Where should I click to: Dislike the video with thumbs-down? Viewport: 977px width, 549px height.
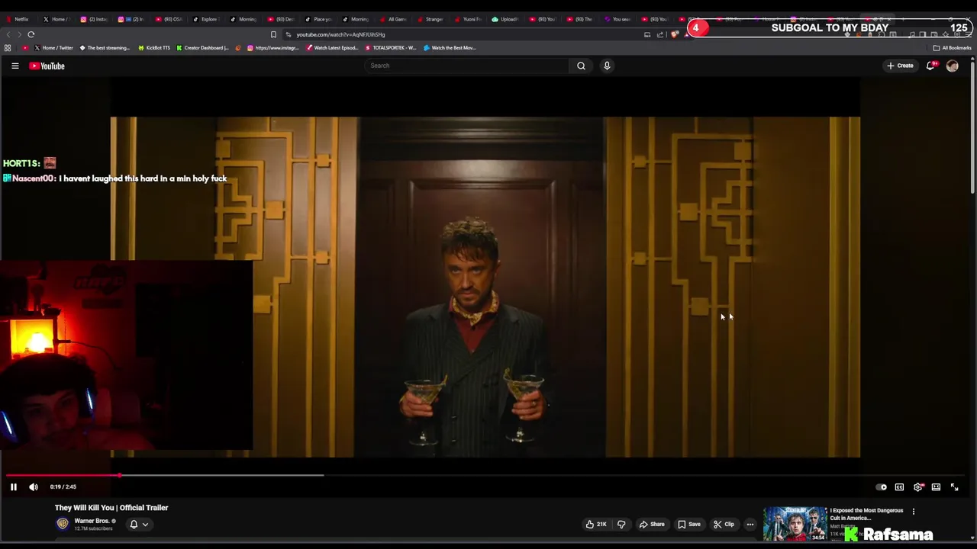pyautogui.click(x=621, y=524)
